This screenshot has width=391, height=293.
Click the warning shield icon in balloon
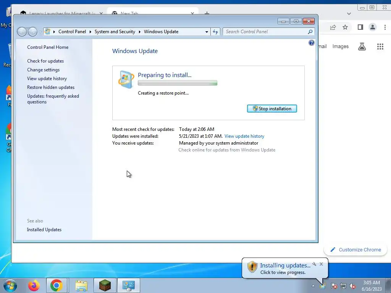252,267
